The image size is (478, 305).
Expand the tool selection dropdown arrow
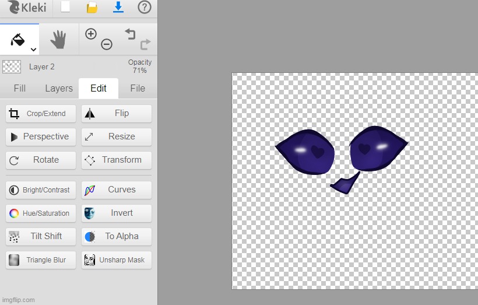click(x=33, y=50)
